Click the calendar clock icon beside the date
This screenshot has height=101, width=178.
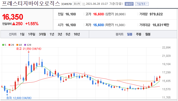click(84, 4)
